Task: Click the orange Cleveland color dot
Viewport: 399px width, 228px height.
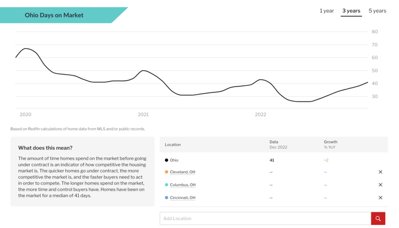Action: [166, 172]
